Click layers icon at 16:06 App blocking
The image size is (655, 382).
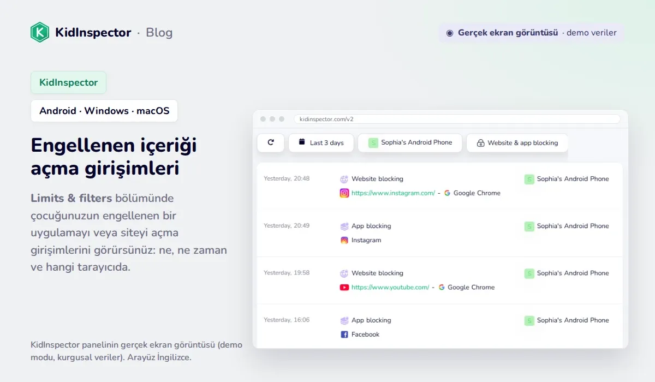[x=344, y=320]
